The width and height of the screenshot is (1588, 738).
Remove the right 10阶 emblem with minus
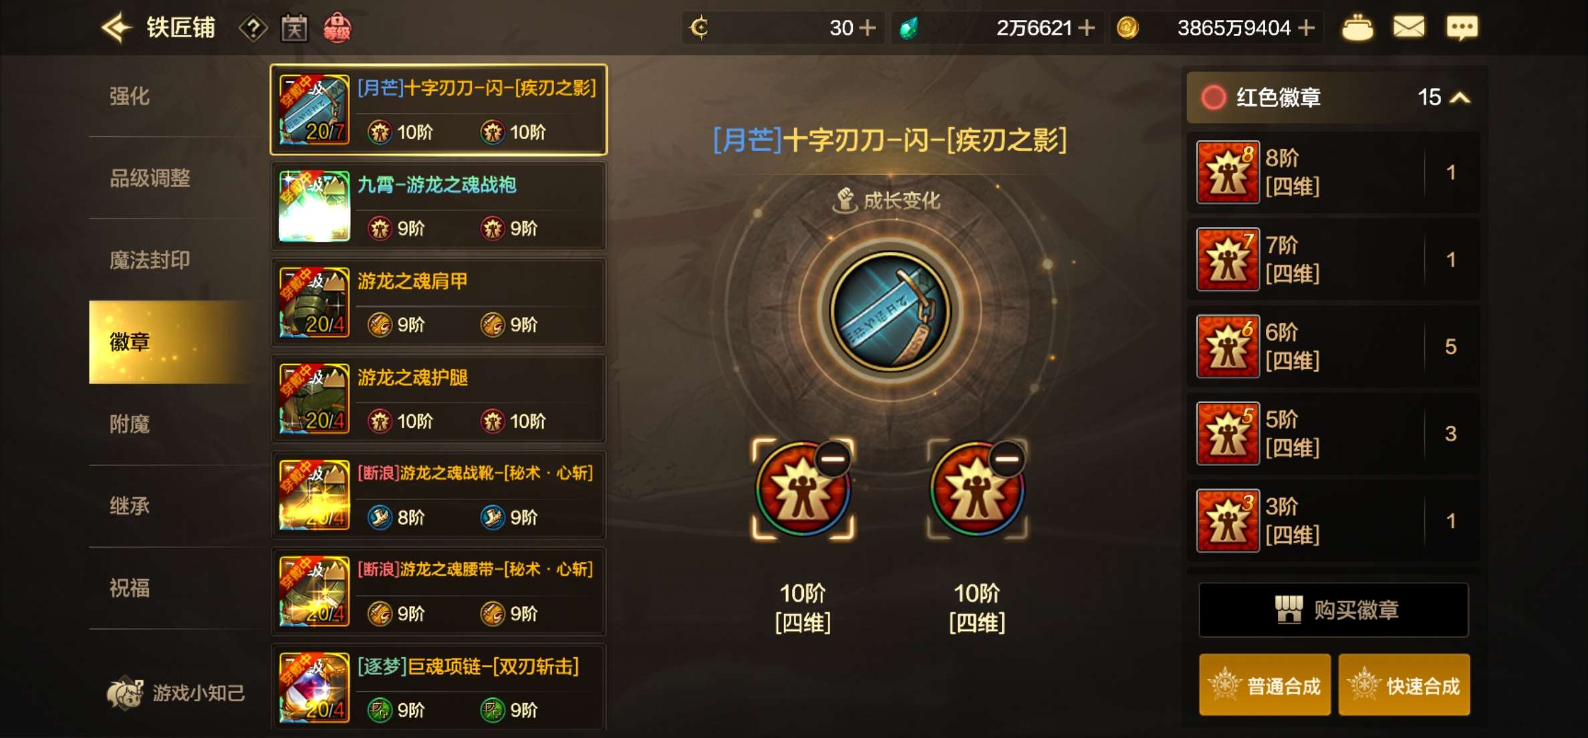[x=1007, y=459]
